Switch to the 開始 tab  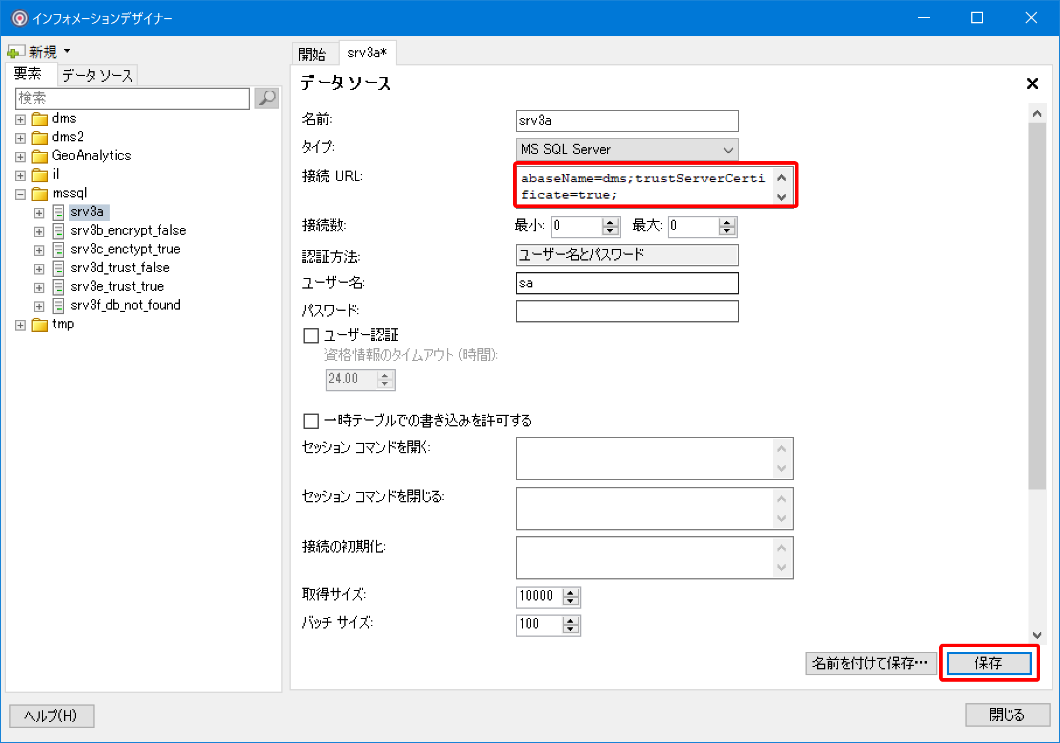click(312, 54)
